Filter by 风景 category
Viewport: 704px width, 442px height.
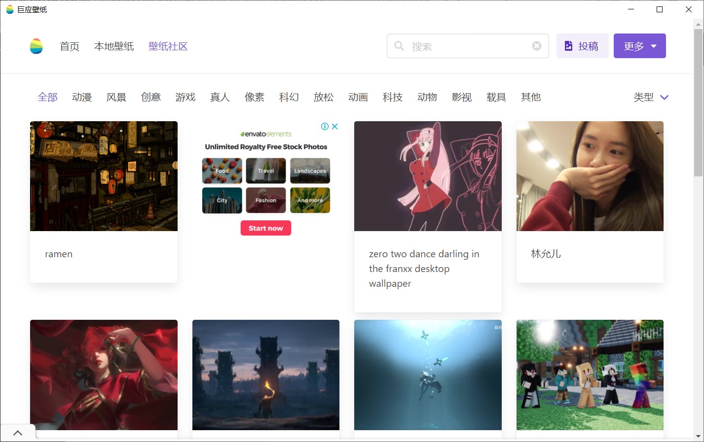(116, 97)
